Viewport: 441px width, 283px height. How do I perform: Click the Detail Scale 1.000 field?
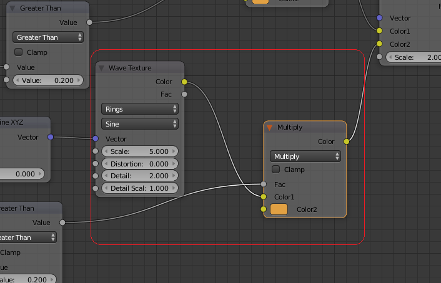pos(140,188)
